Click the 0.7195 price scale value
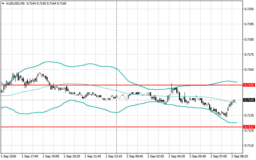256x160 pixels. click(249, 24)
